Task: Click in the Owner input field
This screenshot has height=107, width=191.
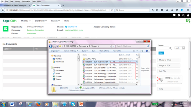Action: [x=163, y=48]
